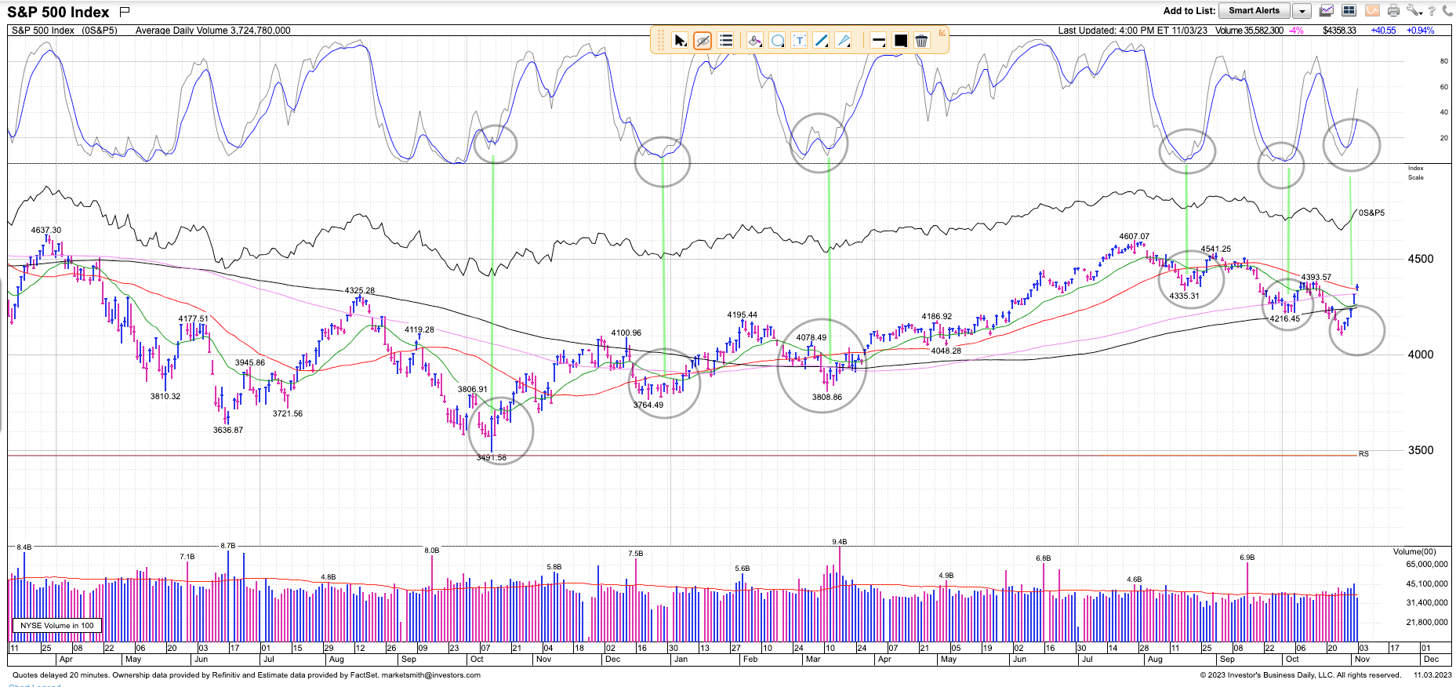The height and width of the screenshot is (687, 1456).
Task: Click the +0.94% percent change value
Action: tap(1420, 31)
